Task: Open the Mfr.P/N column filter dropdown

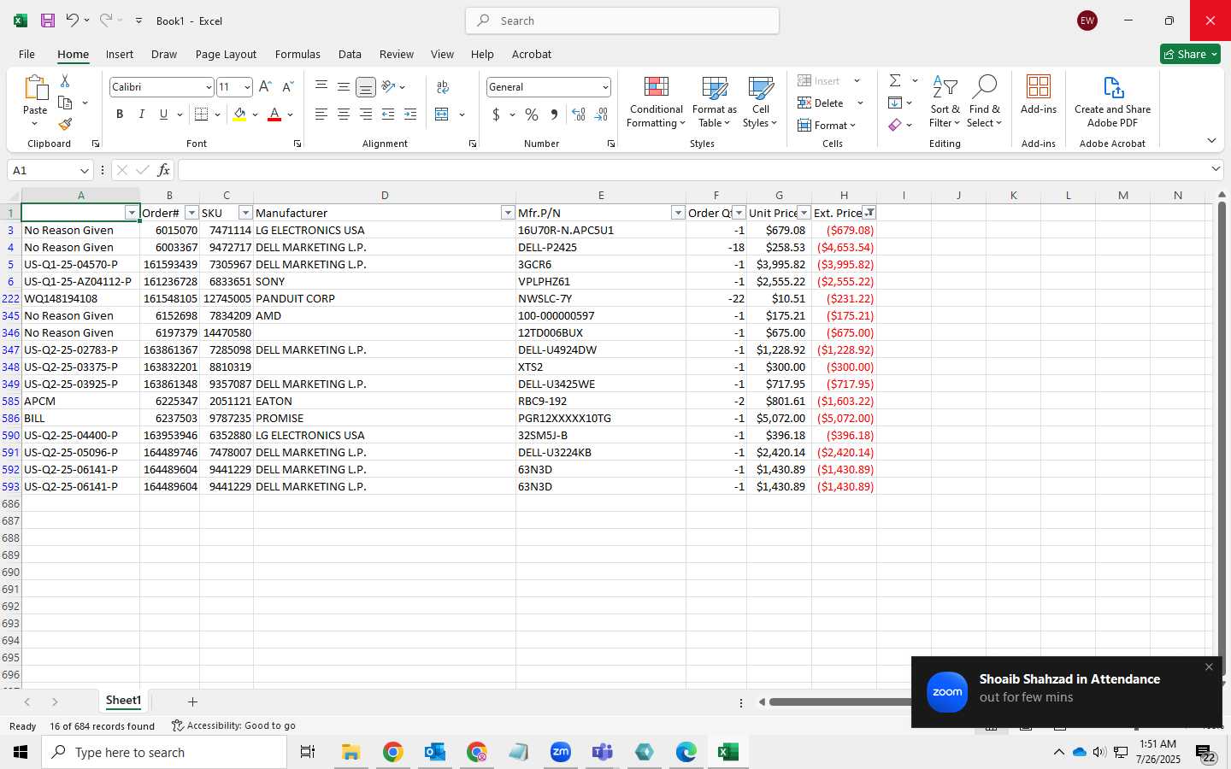Action: (678, 213)
